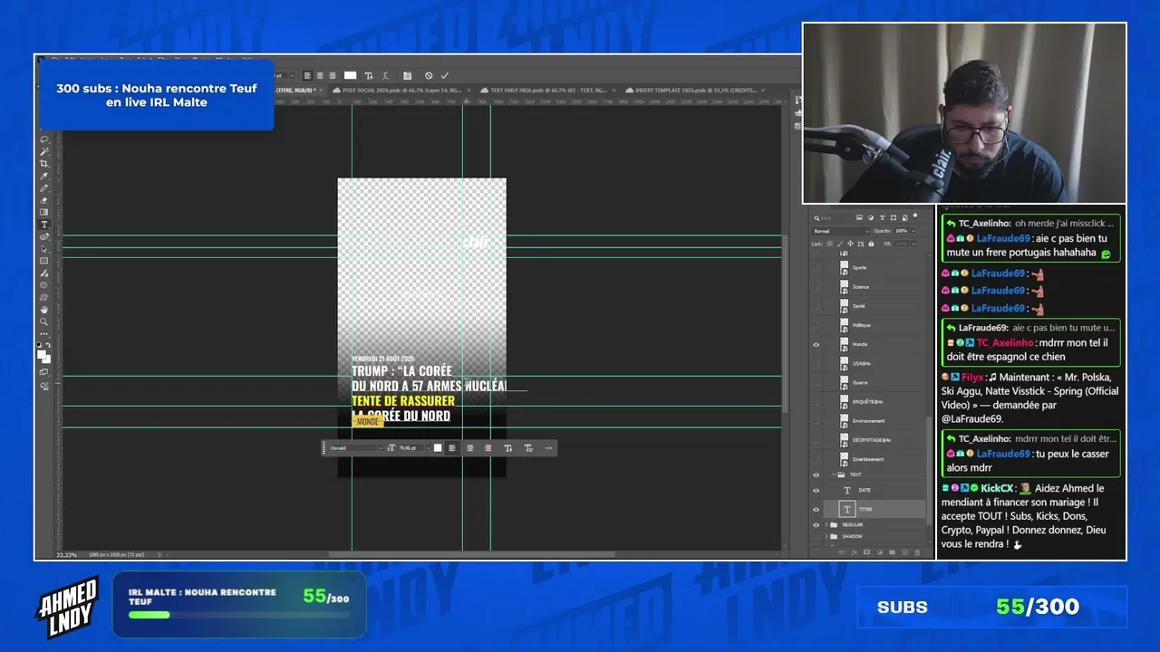This screenshot has width=1160, height=652.
Task: Click the left align text icon in options bar
Action: point(307,76)
